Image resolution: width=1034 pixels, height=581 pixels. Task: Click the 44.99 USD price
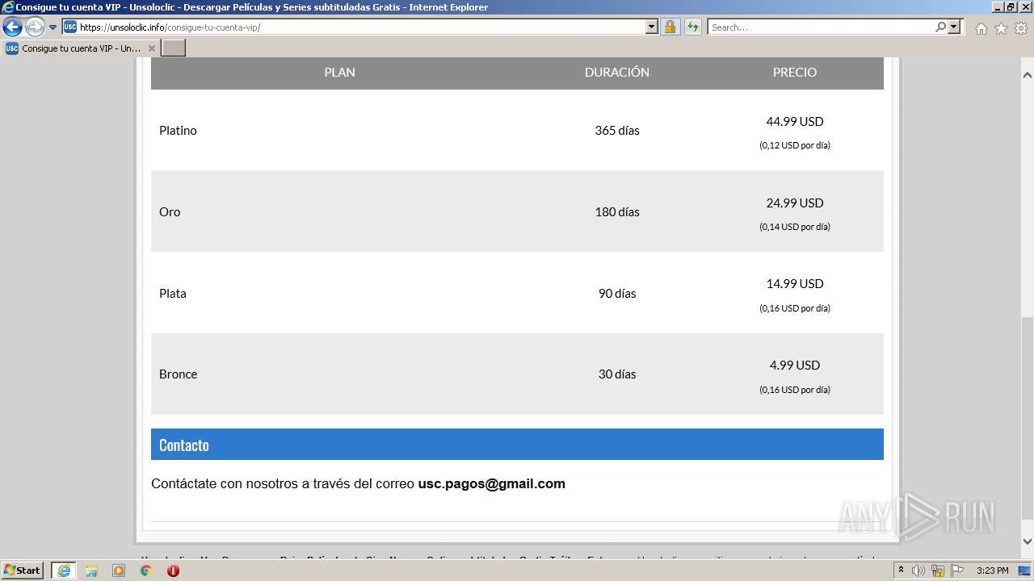(795, 121)
